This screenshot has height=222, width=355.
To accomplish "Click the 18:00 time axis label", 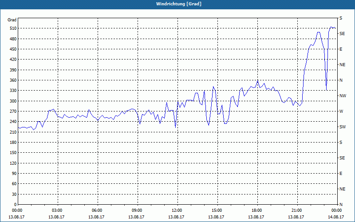I will click(257, 210).
